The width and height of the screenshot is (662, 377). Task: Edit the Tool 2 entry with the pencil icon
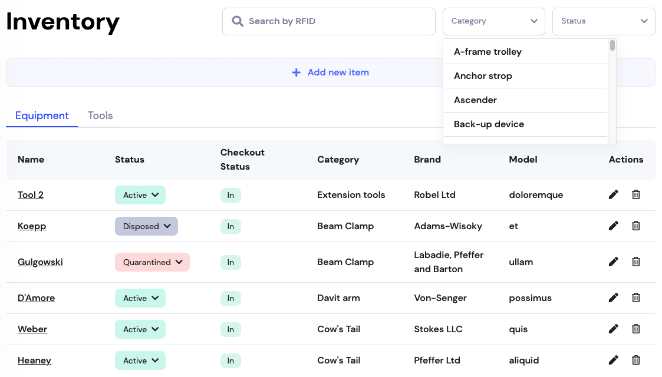coord(613,194)
